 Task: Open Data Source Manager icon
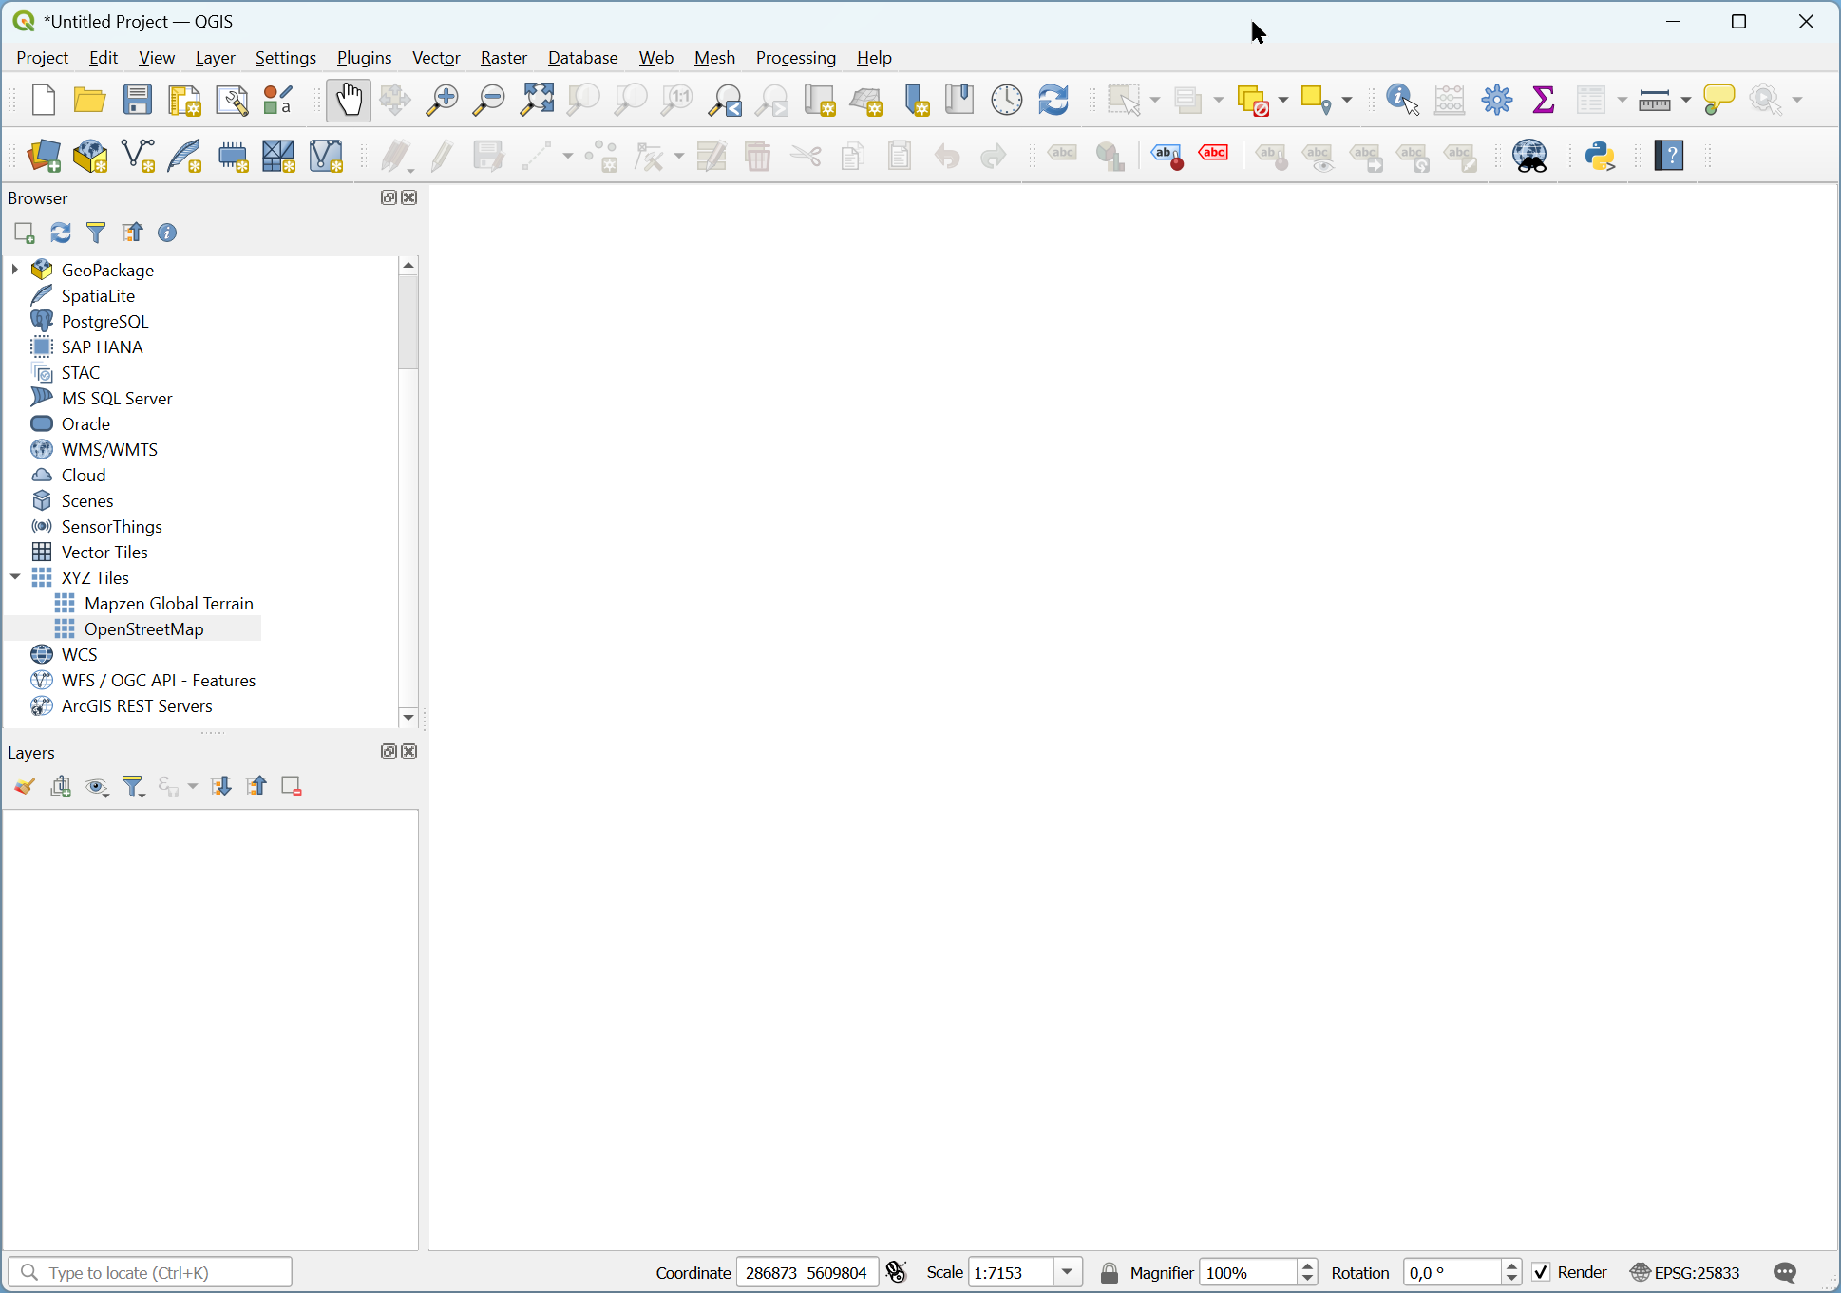44,156
